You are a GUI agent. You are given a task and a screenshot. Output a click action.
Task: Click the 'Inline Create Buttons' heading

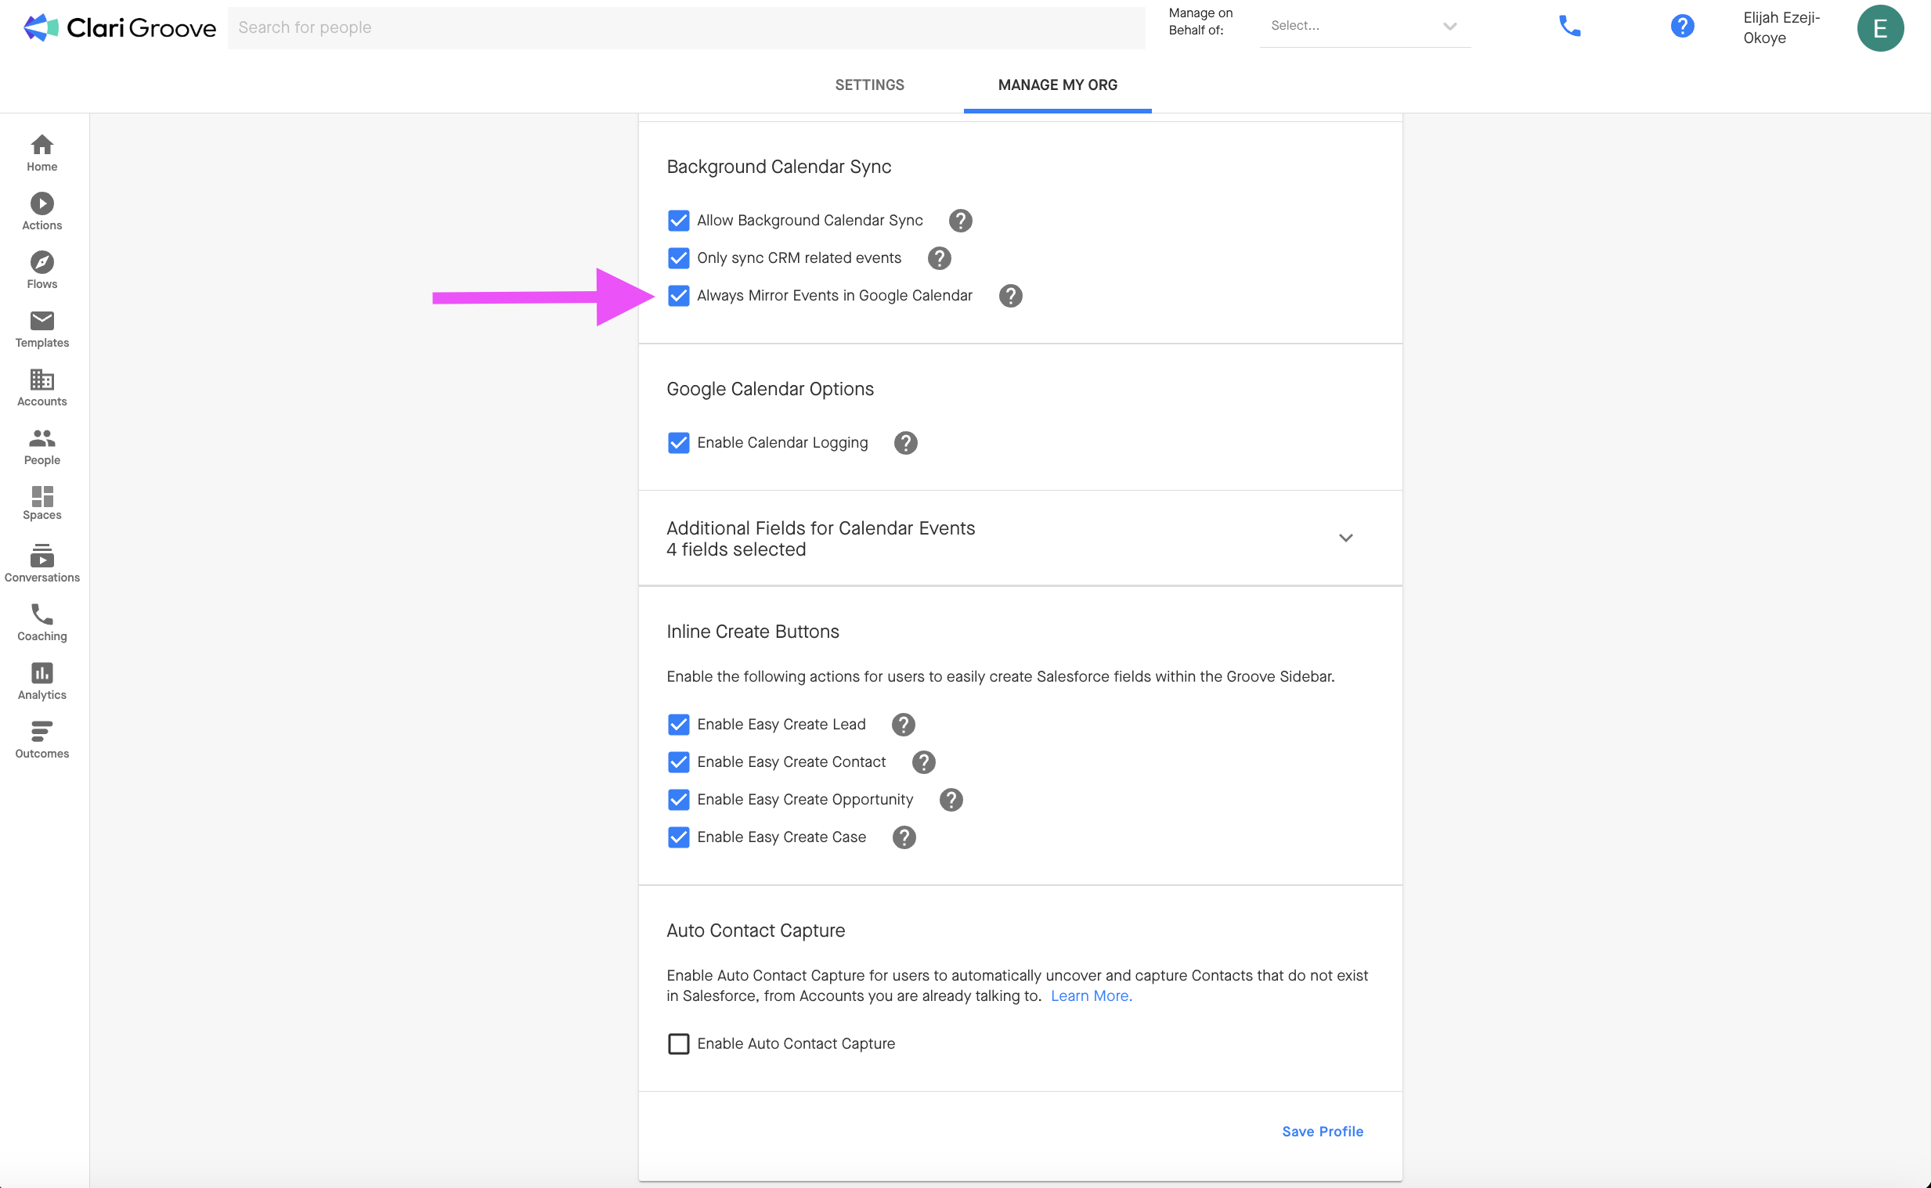pos(753,632)
